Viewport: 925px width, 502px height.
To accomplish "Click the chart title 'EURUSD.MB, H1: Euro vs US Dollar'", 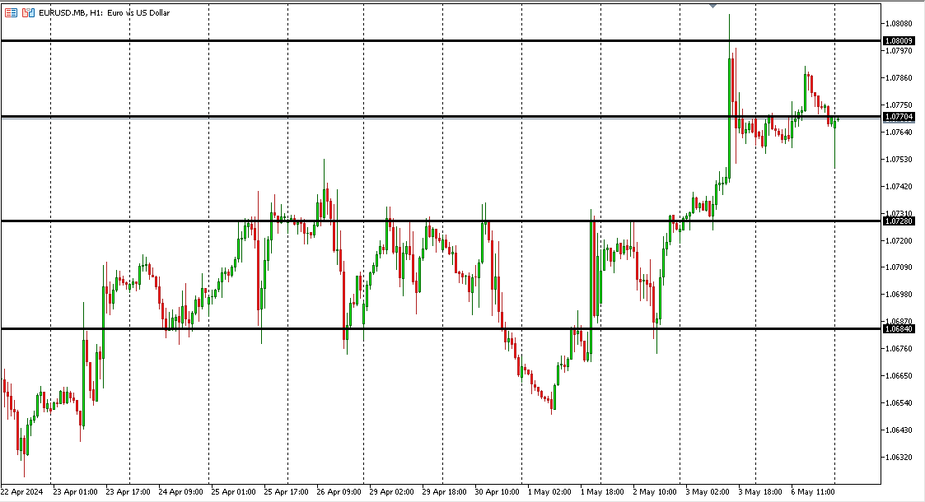I will pyautogui.click(x=105, y=12).
